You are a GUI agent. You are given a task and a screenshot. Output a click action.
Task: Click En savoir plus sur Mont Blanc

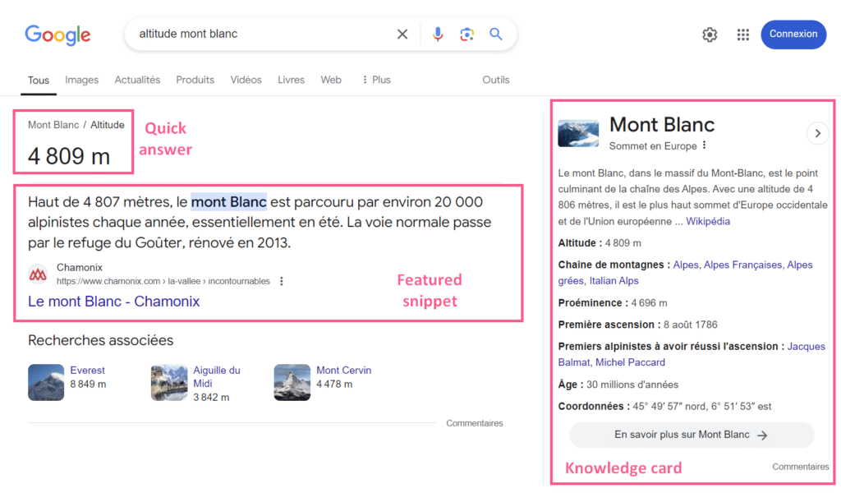[692, 435]
